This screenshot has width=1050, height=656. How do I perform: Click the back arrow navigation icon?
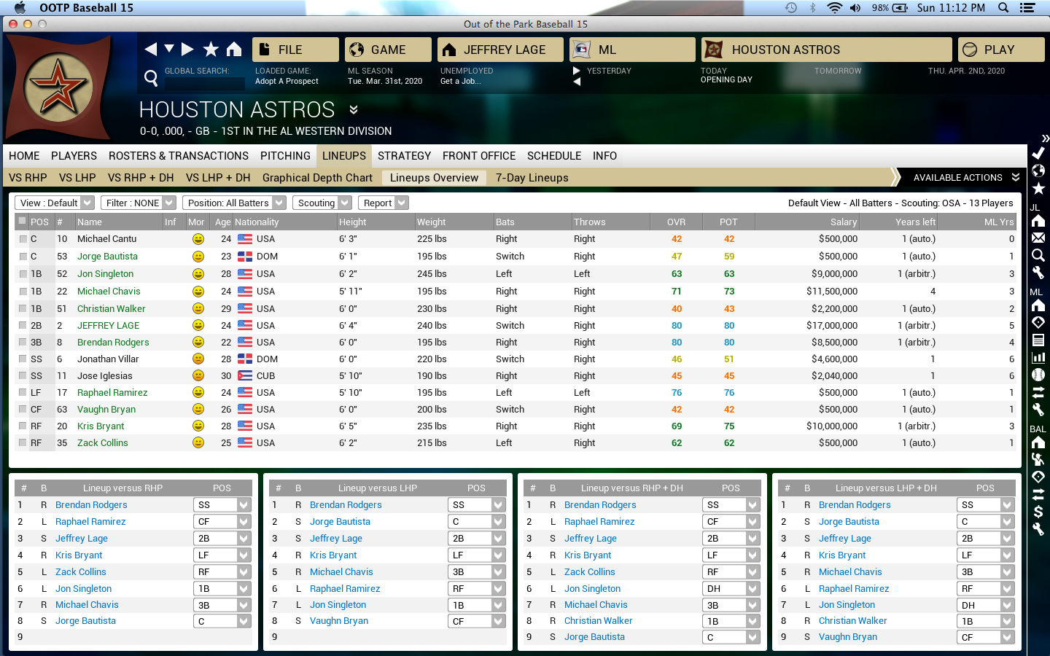pos(150,49)
